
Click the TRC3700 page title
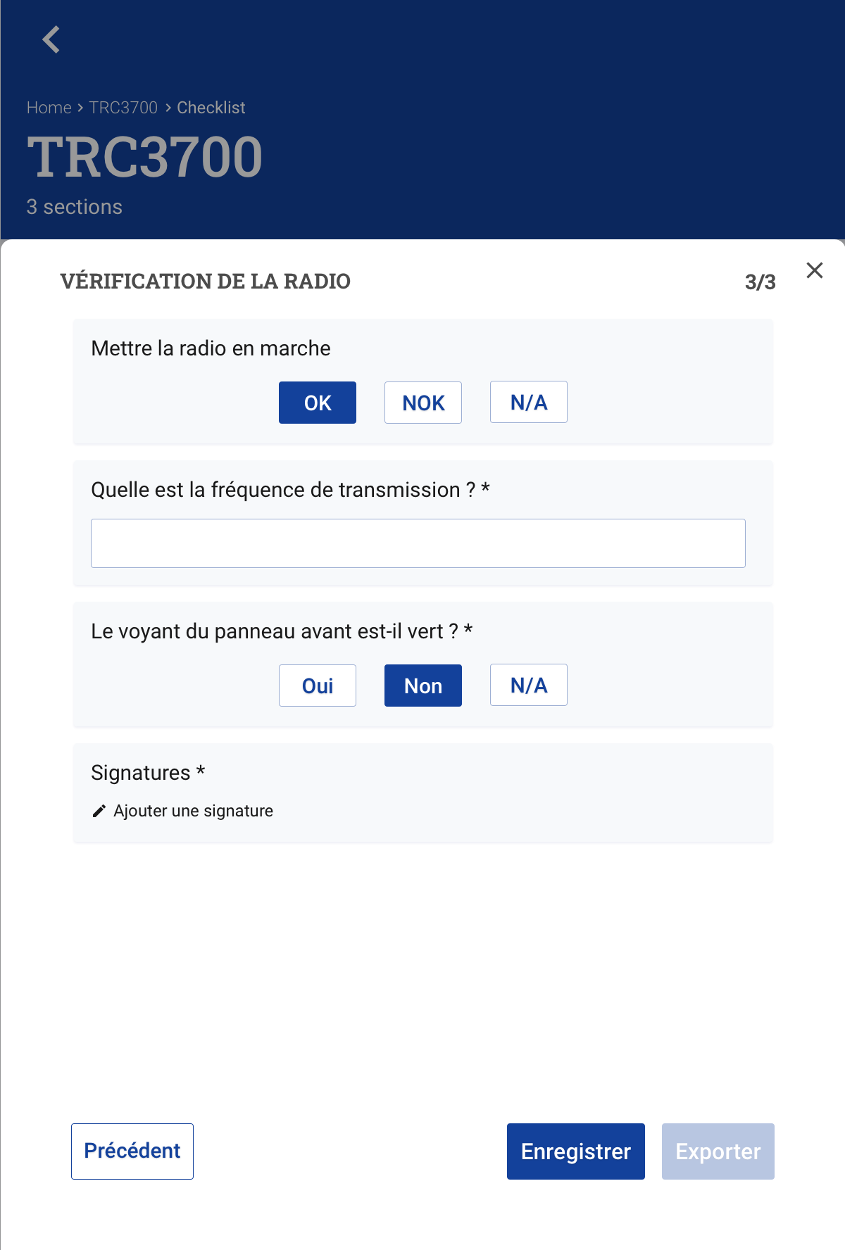pyautogui.click(x=145, y=157)
